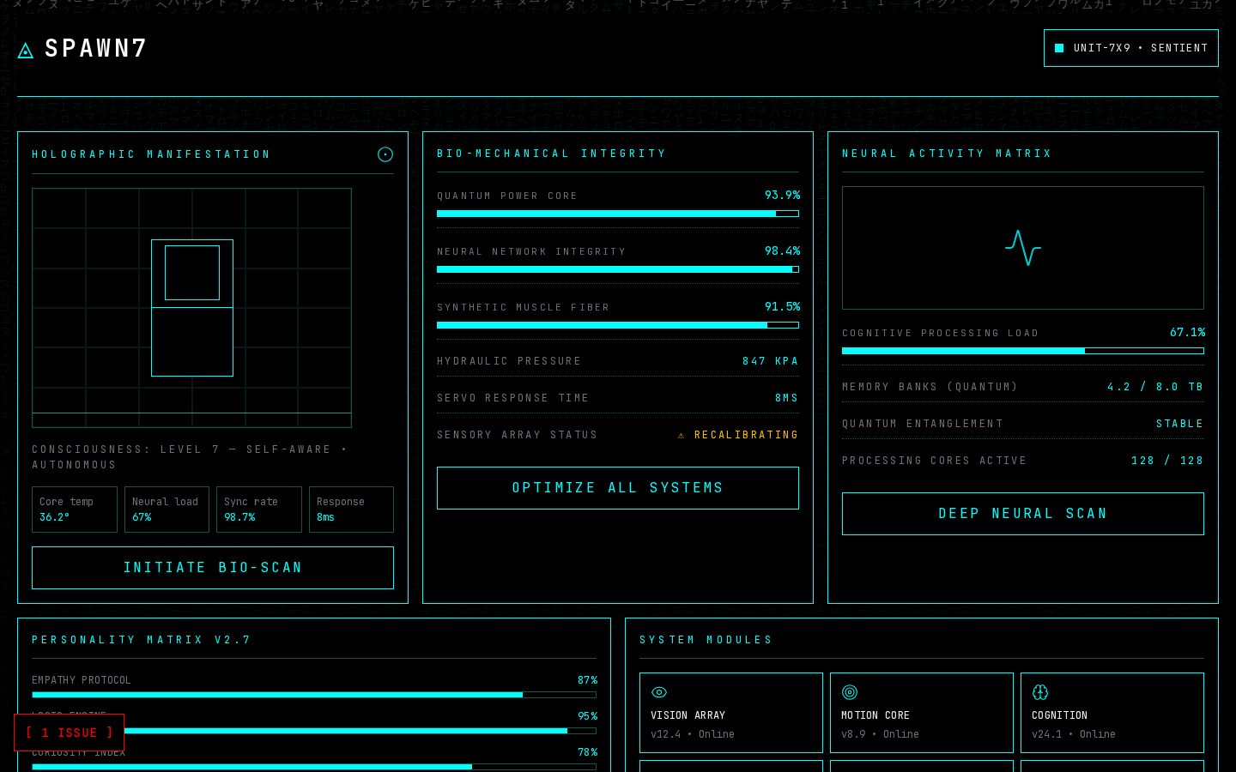Click the Bio-Mechanical Integrity heading

pos(551,154)
